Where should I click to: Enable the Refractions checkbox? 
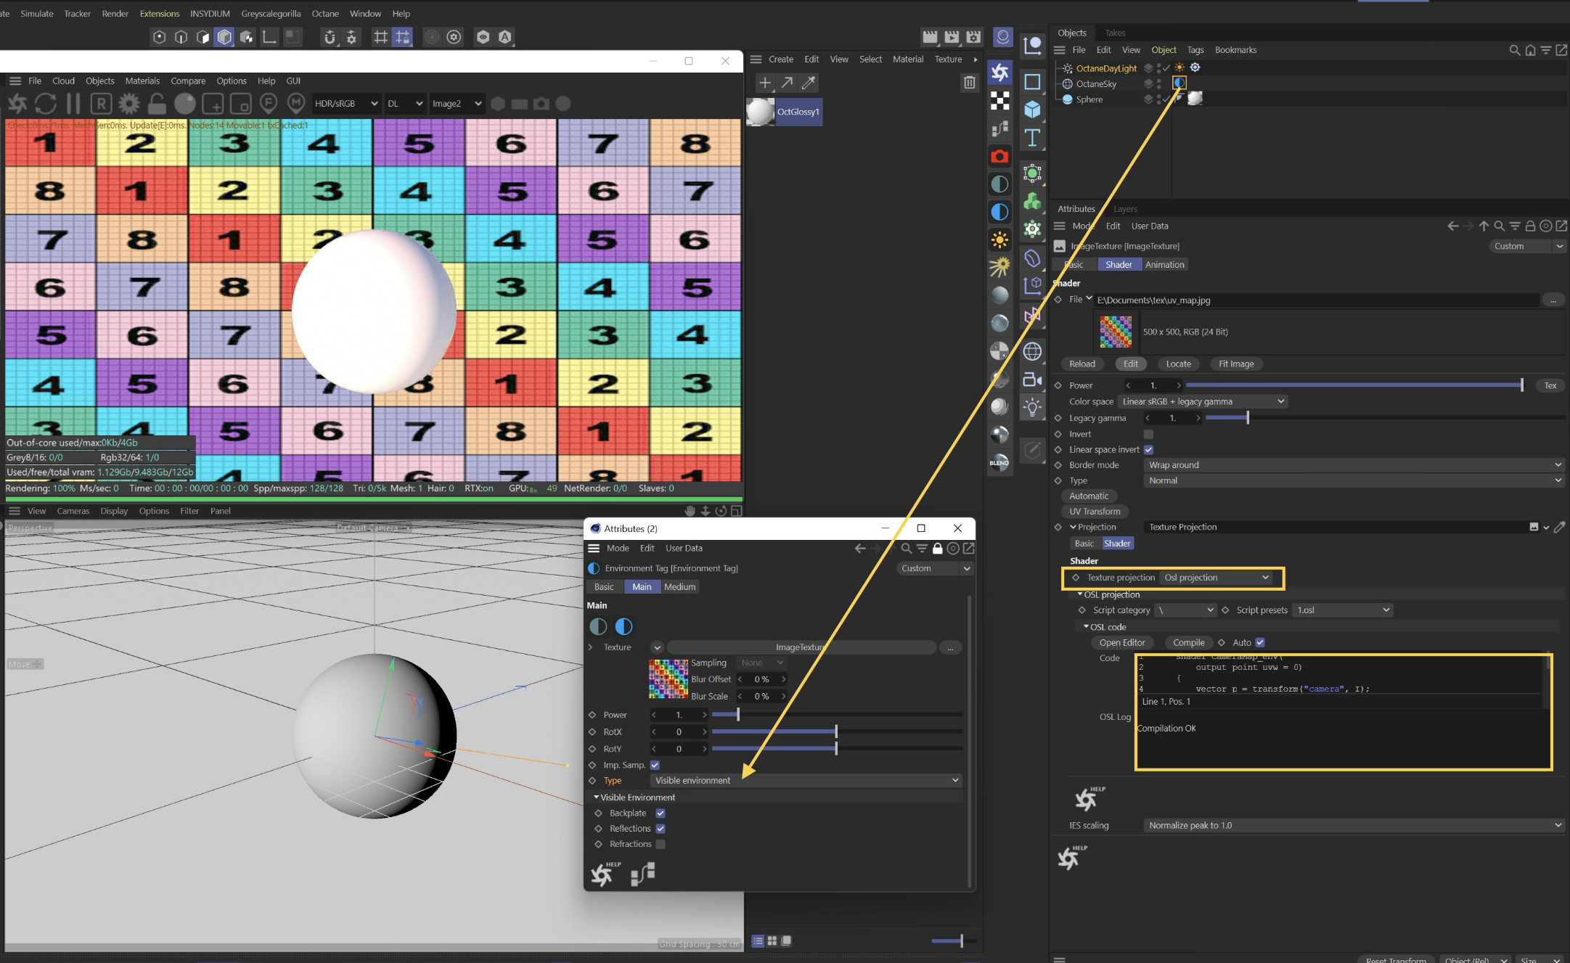(661, 844)
